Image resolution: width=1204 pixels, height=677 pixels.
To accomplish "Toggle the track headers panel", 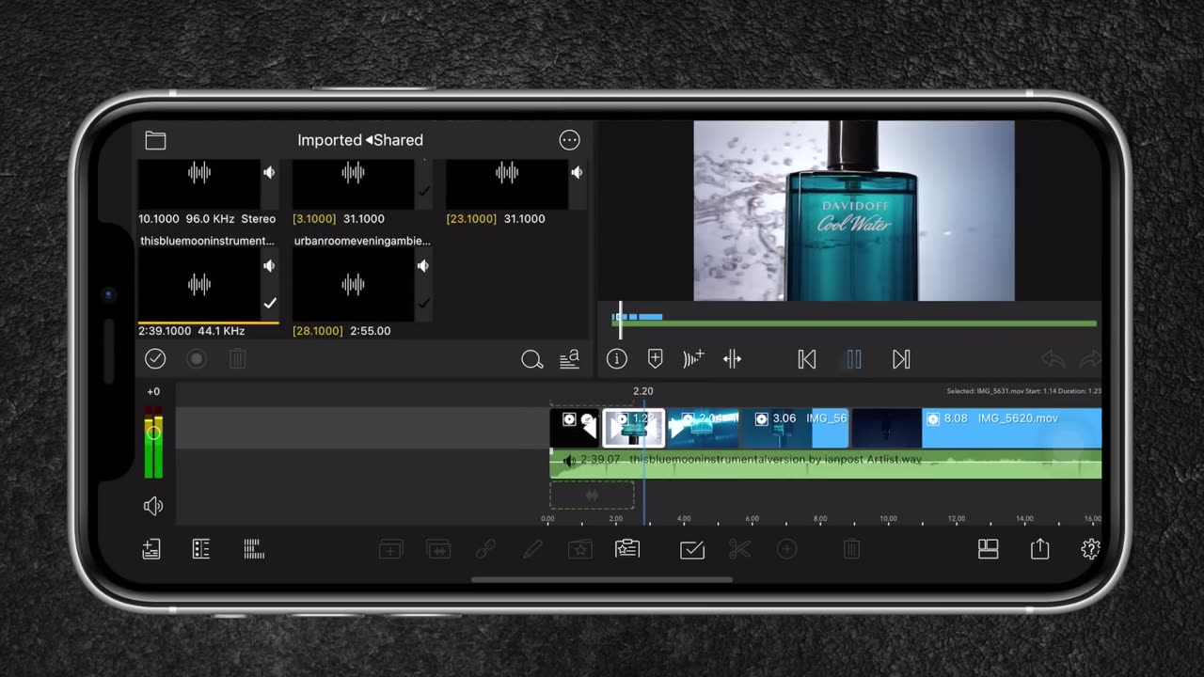I will (200, 549).
